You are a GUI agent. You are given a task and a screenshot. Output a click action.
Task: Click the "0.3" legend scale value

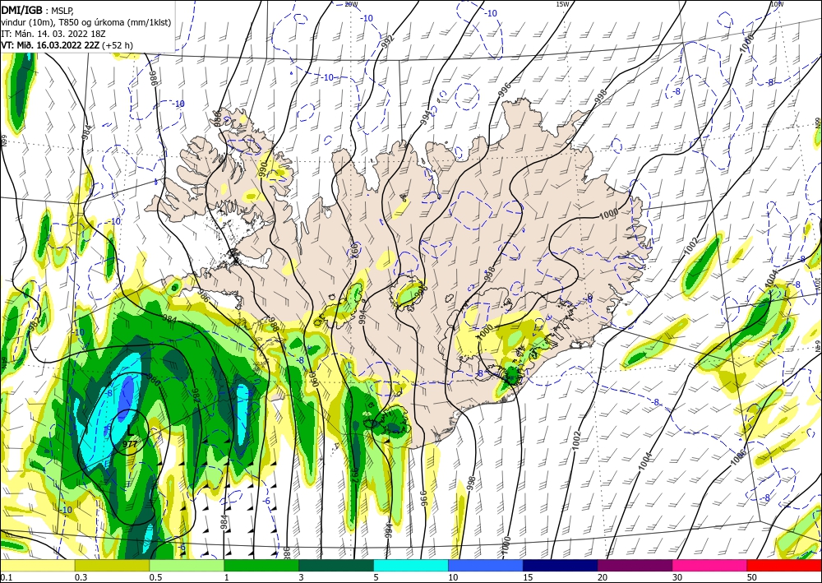pos(81,577)
